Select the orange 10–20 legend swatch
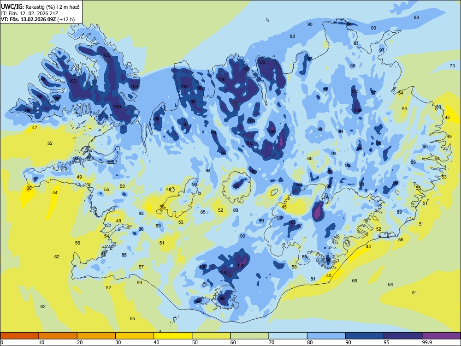 point(58,336)
